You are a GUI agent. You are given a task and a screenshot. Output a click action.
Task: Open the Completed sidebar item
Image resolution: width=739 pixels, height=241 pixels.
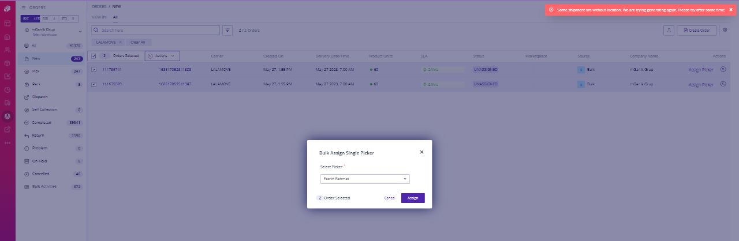tap(53, 122)
